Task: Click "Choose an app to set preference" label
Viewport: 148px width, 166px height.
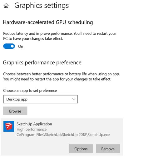Action: [30, 90]
